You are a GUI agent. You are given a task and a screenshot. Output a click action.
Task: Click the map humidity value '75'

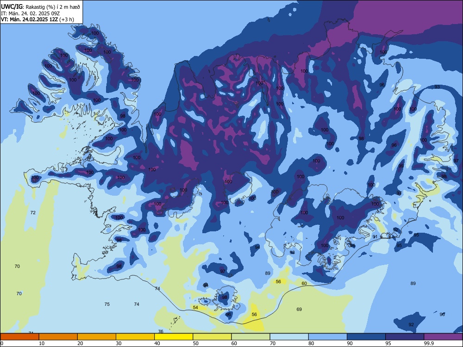pos(107,304)
